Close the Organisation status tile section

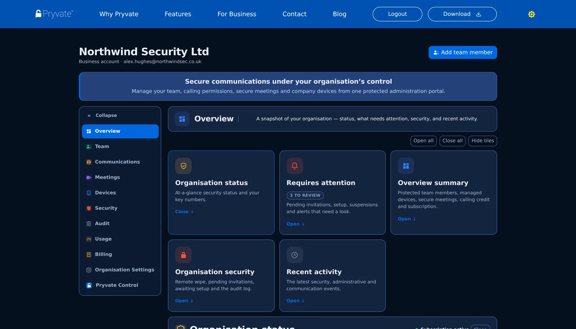[184, 212]
